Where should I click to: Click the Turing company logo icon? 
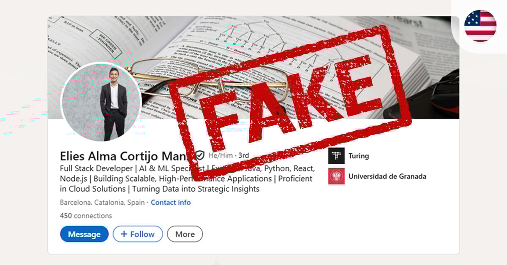[x=336, y=156]
